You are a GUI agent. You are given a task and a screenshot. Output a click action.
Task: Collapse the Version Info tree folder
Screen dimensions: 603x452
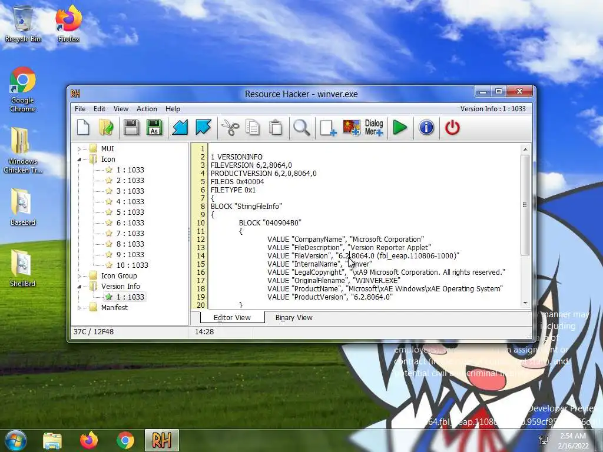coord(79,287)
